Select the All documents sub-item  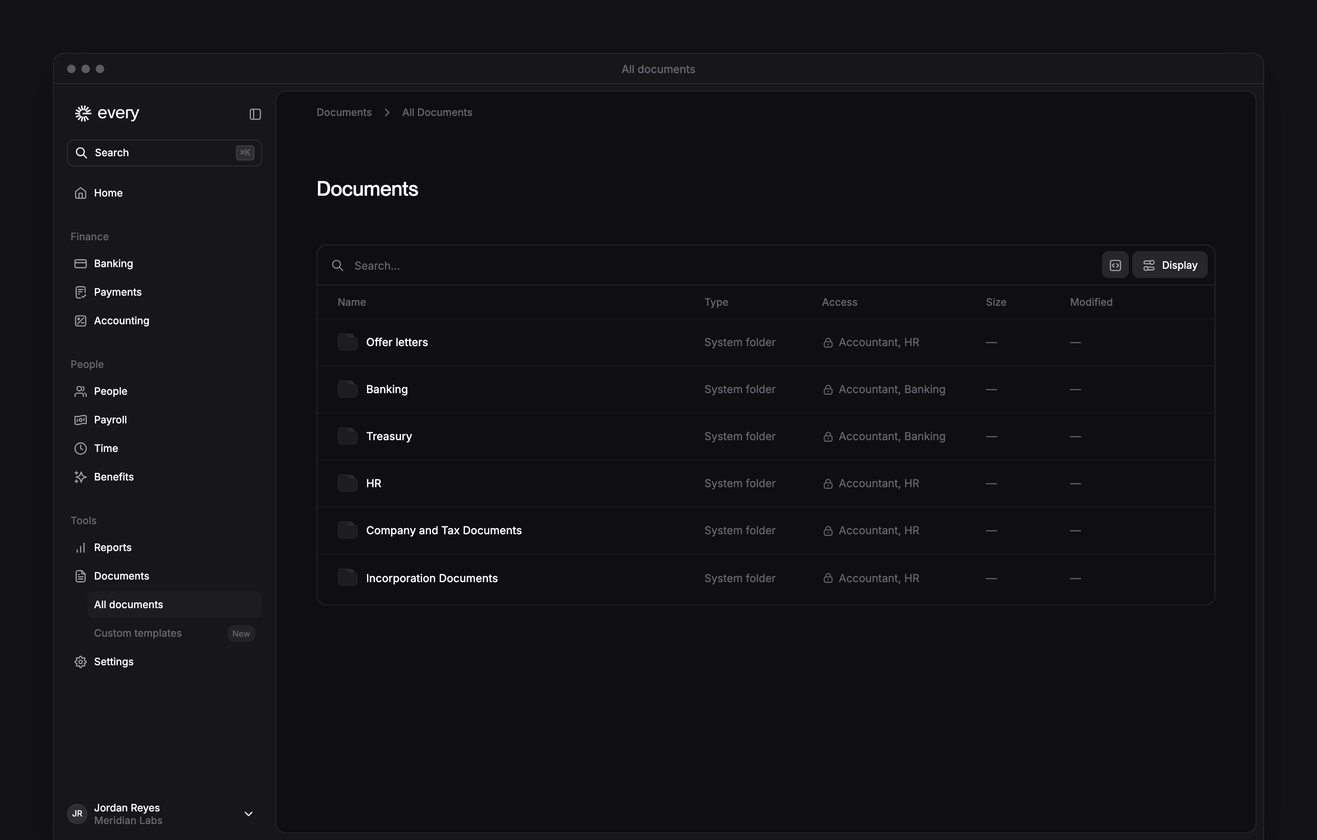[174, 604]
